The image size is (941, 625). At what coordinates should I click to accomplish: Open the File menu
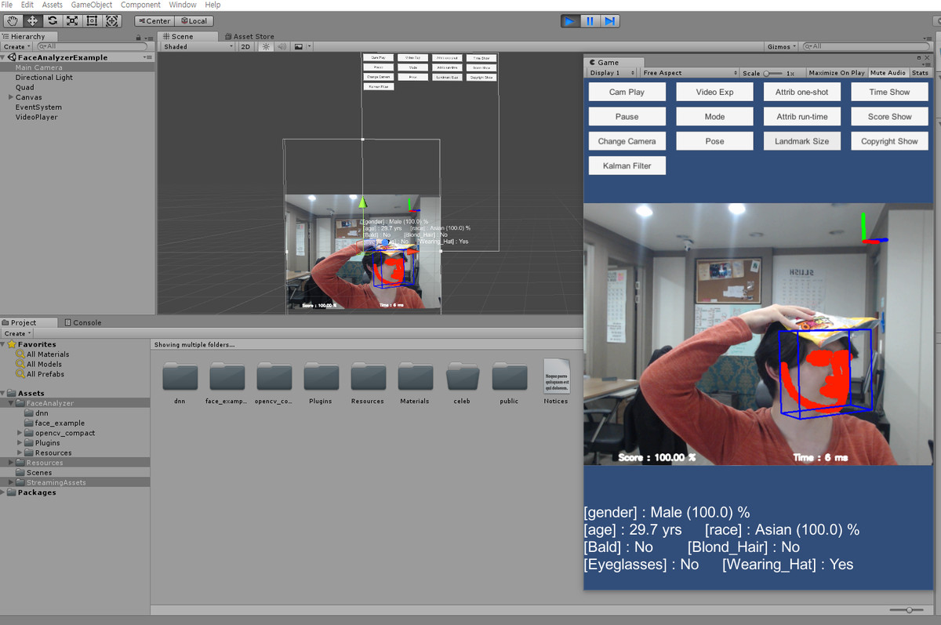[7, 5]
